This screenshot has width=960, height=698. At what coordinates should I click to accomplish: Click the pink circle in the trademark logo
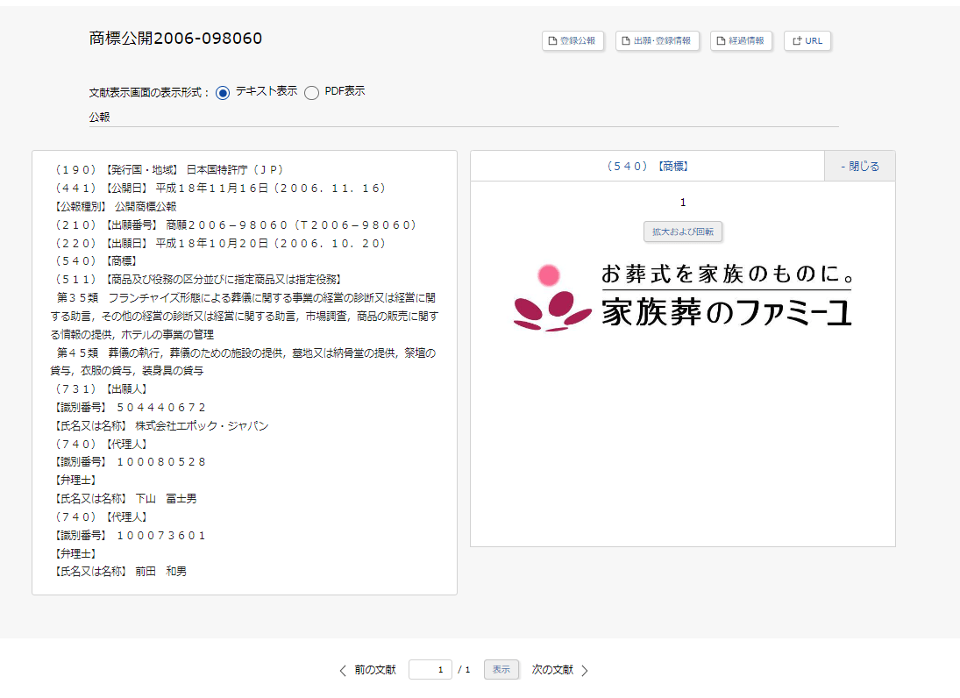(549, 275)
